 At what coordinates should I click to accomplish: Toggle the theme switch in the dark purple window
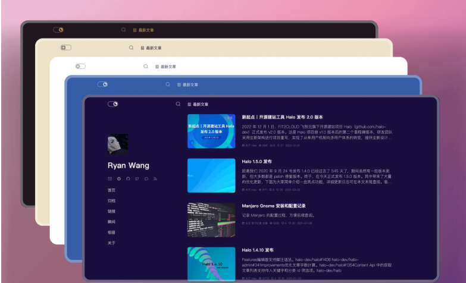pyautogui.click(x=112, y=104)
